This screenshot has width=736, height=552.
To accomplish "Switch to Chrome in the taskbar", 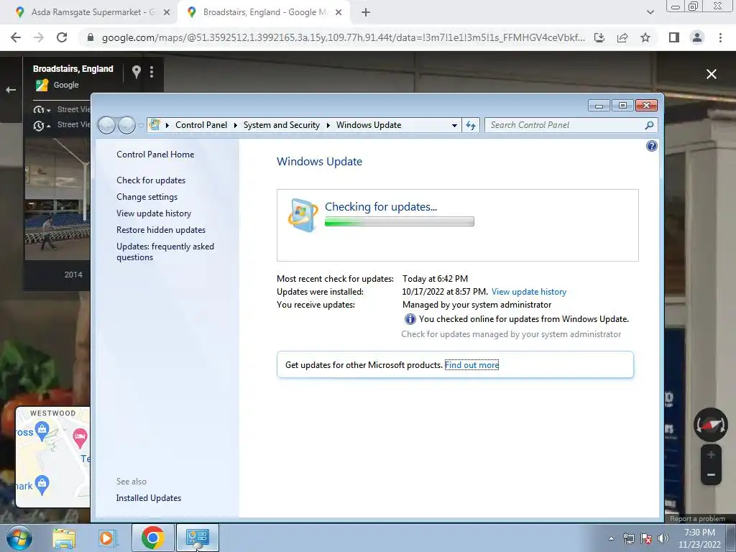I will click(152, 538).
